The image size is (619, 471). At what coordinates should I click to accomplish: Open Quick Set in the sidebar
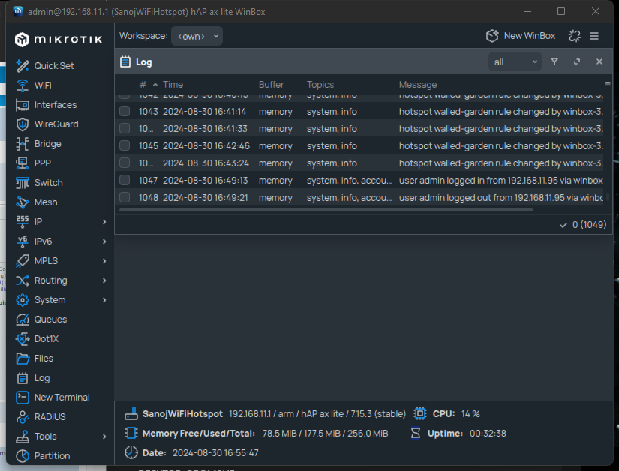[x=54, y=66]
